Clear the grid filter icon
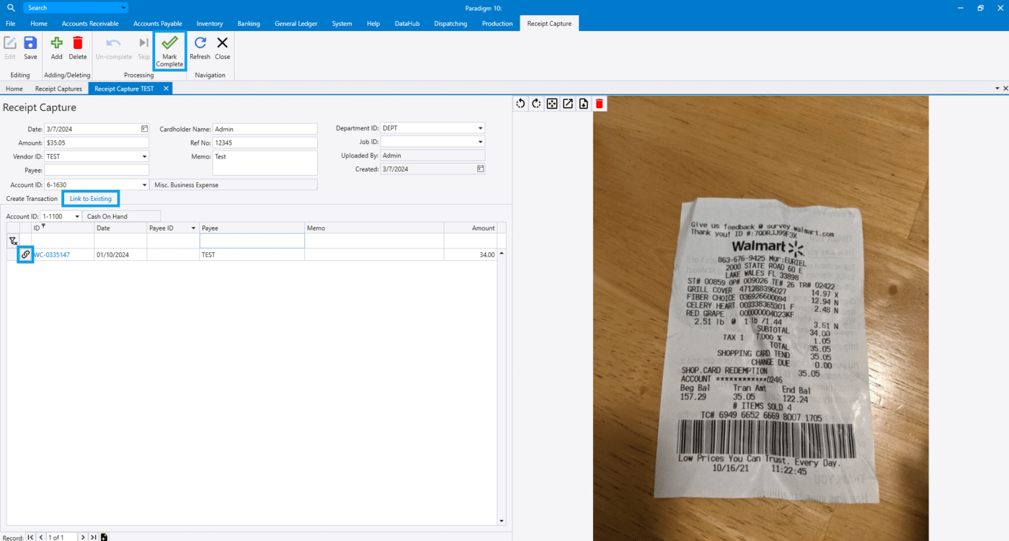This screenshot has height=541, width=1009. (x=13, y=241)
